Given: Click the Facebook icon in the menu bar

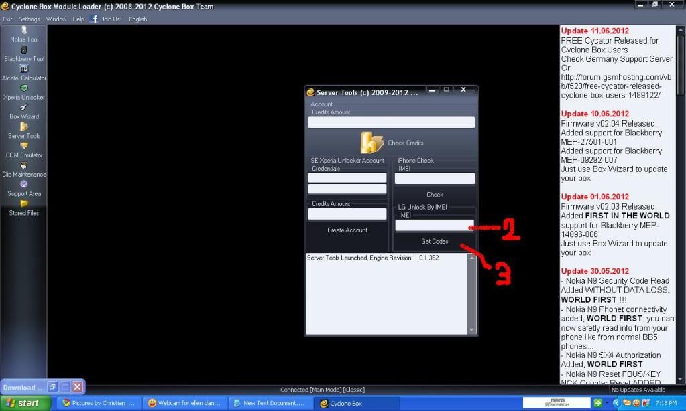Looking at the screenshot, I should click(94, 19).
